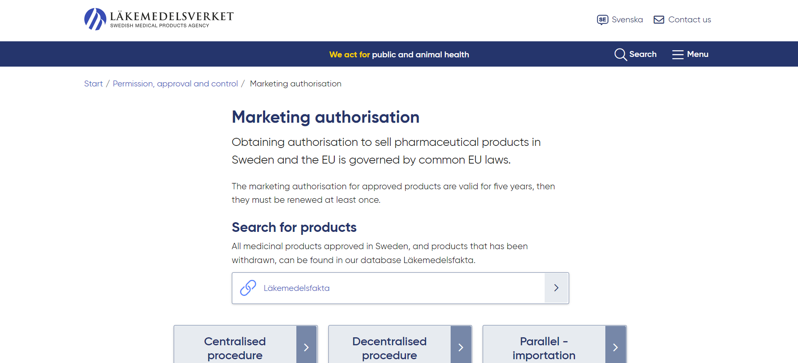Screen dimensions: 798x363
Task: Click the hamburger menu icon
Action: point(677,54)
